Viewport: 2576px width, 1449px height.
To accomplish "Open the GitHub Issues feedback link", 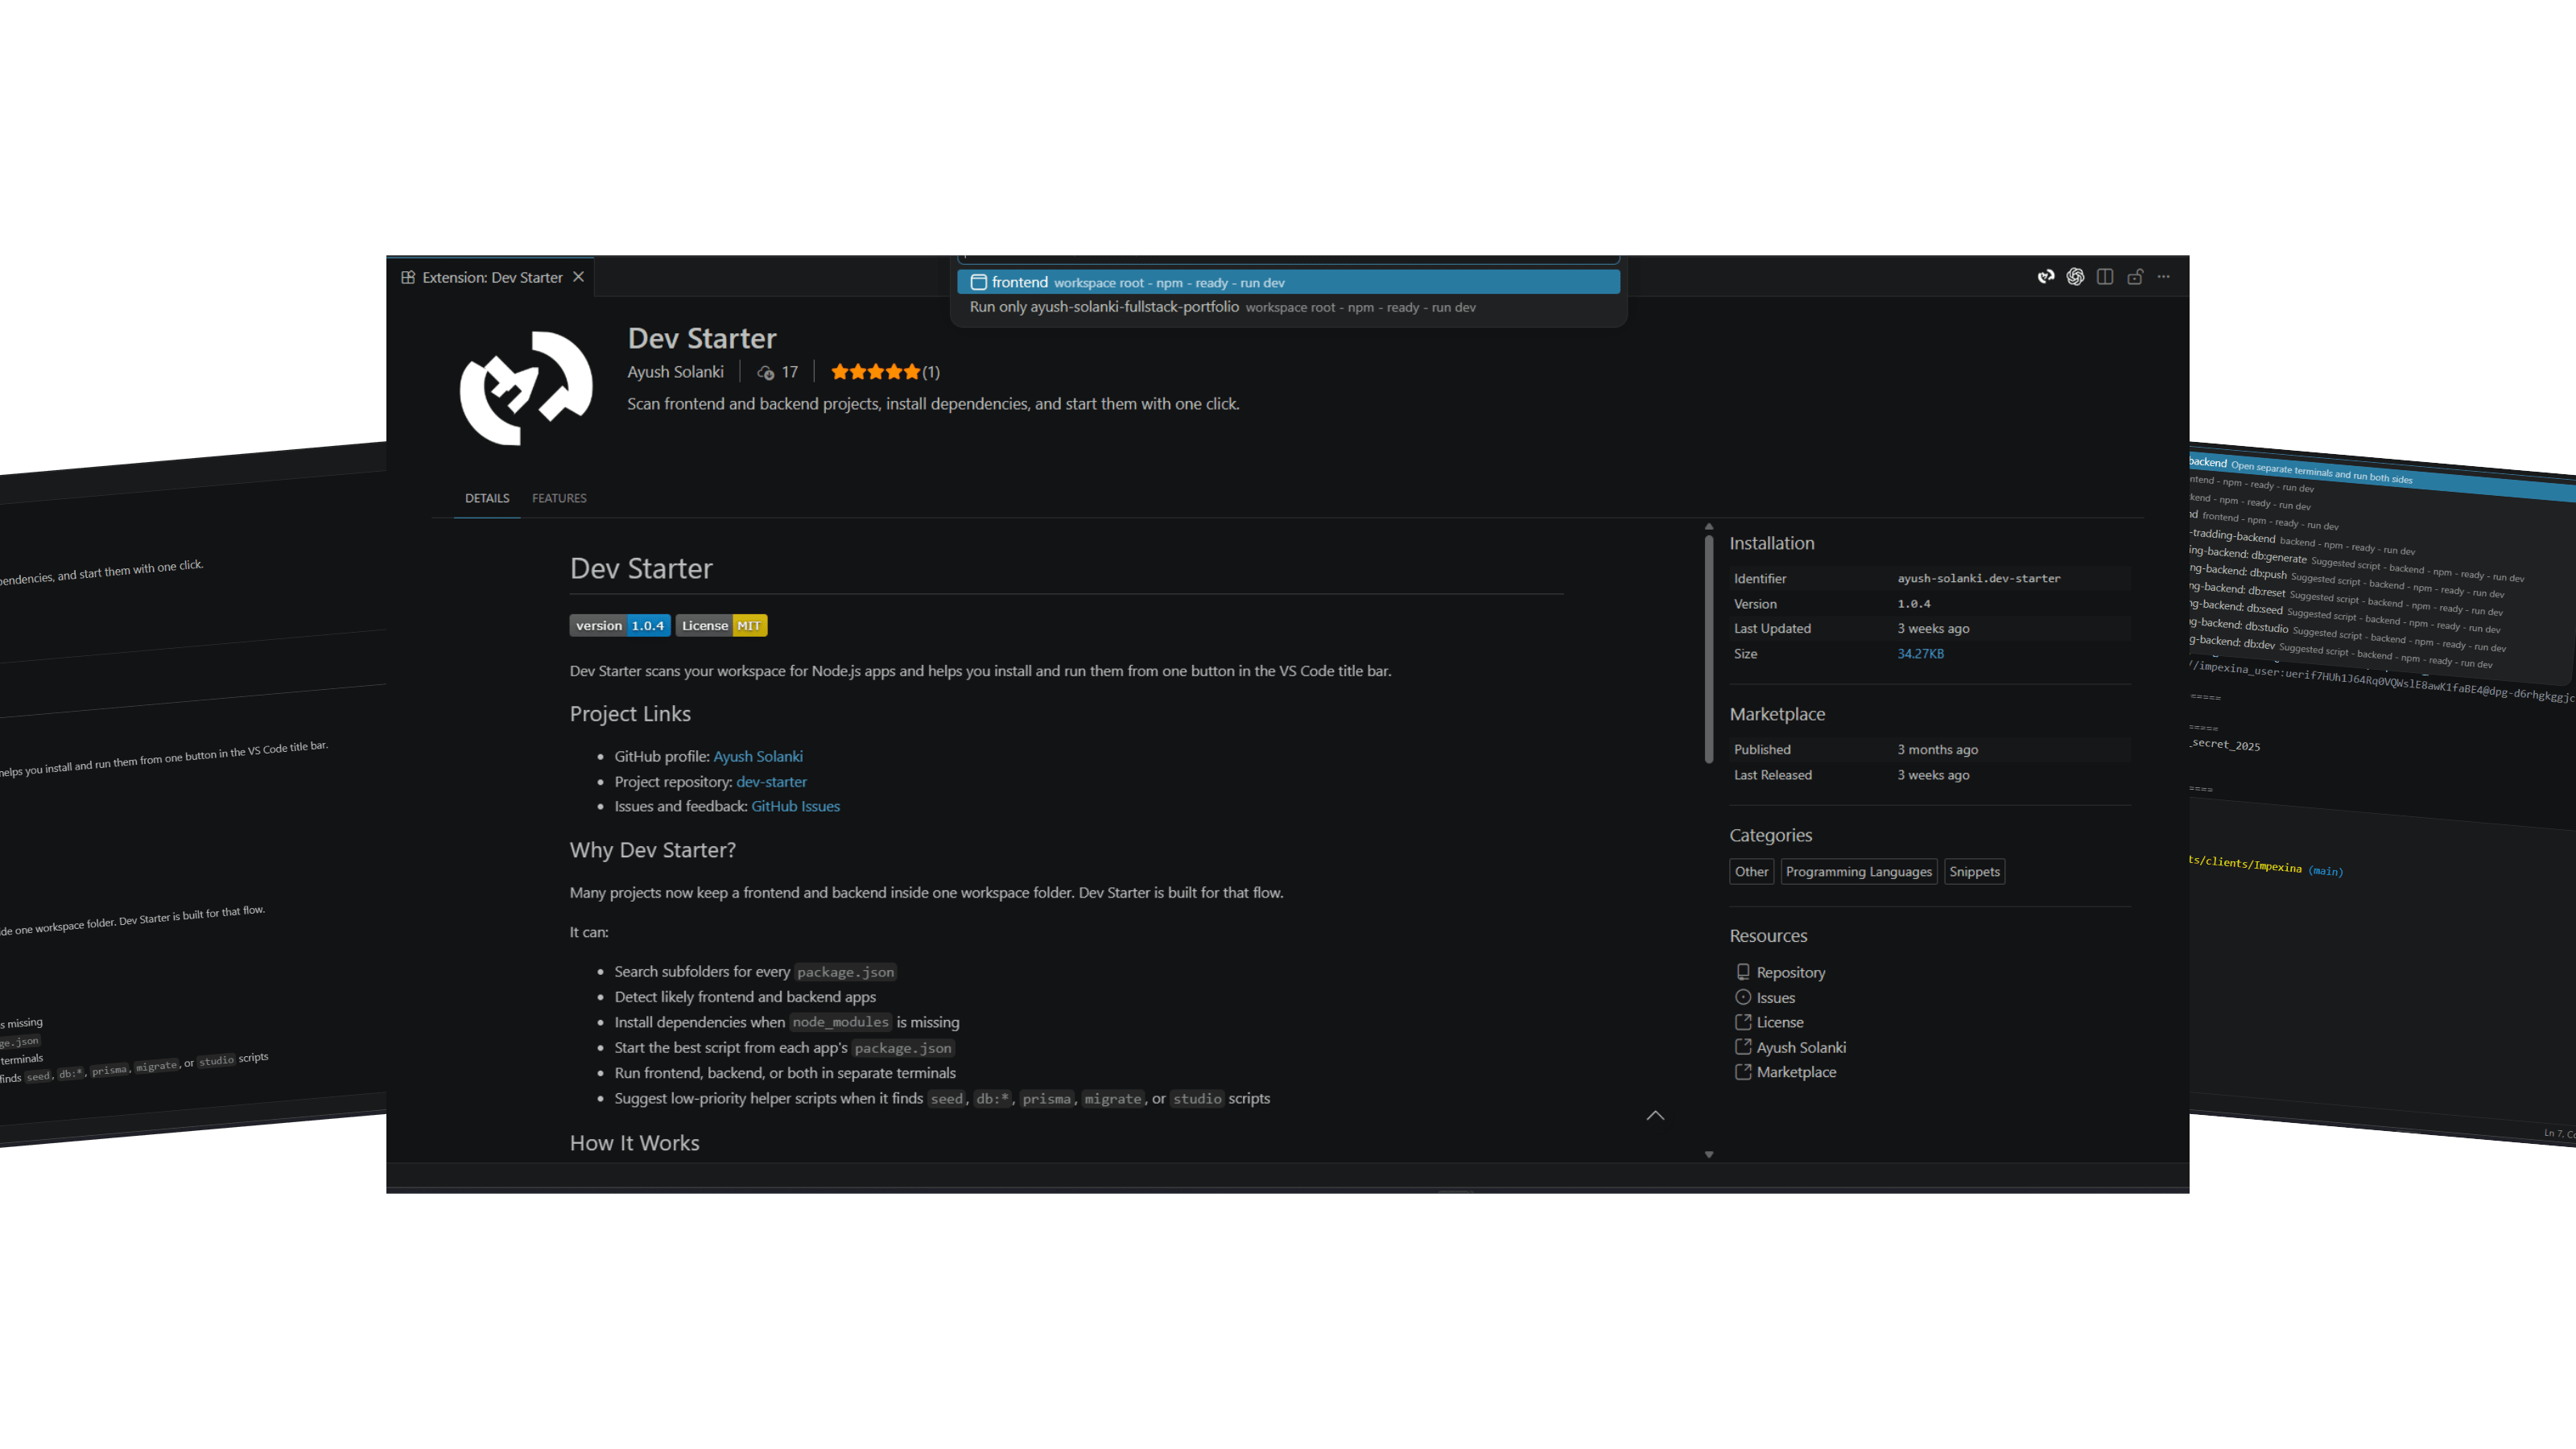I will [795, 807].
